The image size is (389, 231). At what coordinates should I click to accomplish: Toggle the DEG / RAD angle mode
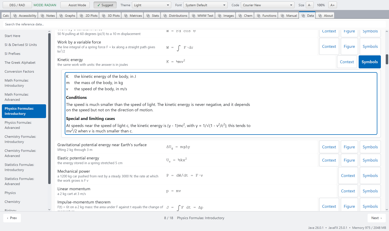tap(17, 5)
